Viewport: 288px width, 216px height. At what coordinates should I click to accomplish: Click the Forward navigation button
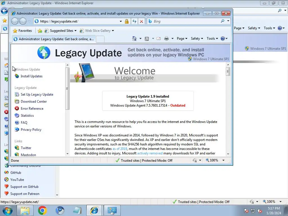pos(23,21)
